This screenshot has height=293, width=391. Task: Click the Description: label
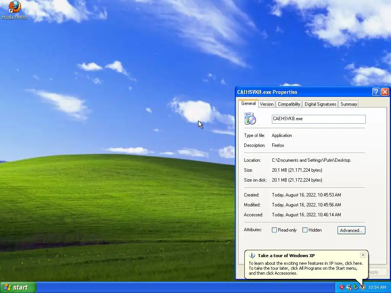pyautogui.click(x=255, y=145)
